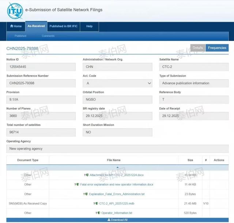Screen dimensions: 234x223
Task: Open Fatal error explanation docx link
Action: tap(117, 184)
